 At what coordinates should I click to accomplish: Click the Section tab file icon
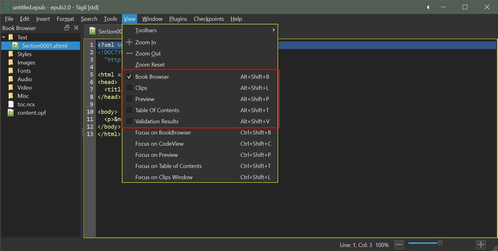[x=92, y=31]
